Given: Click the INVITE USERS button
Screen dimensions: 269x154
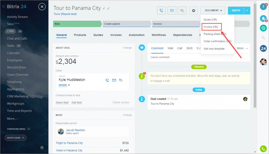Looking at the screenshot, I should 15,138.
